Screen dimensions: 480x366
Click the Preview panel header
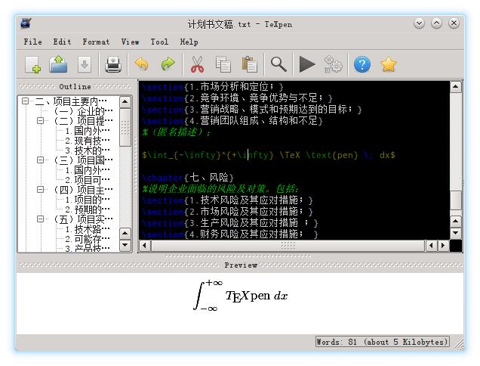click(x=241, y=265)
